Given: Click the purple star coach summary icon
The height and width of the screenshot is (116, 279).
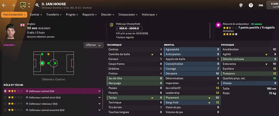Looking at the screenshot, I should tap(218, 25).
